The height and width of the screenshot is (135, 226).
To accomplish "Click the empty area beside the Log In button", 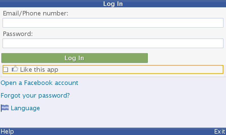I will point(186,58).
